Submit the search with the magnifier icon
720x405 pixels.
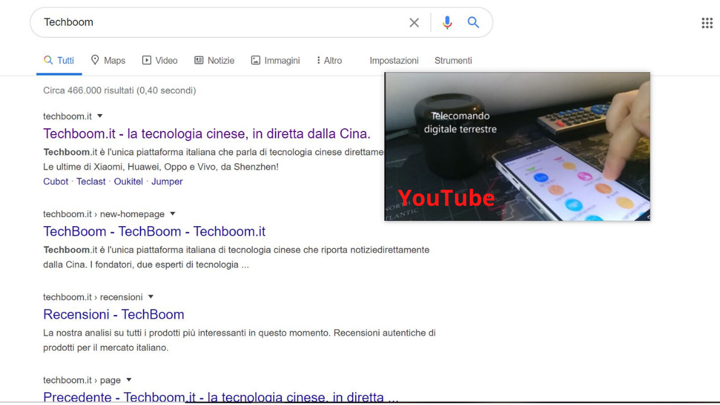coord(473,22)
